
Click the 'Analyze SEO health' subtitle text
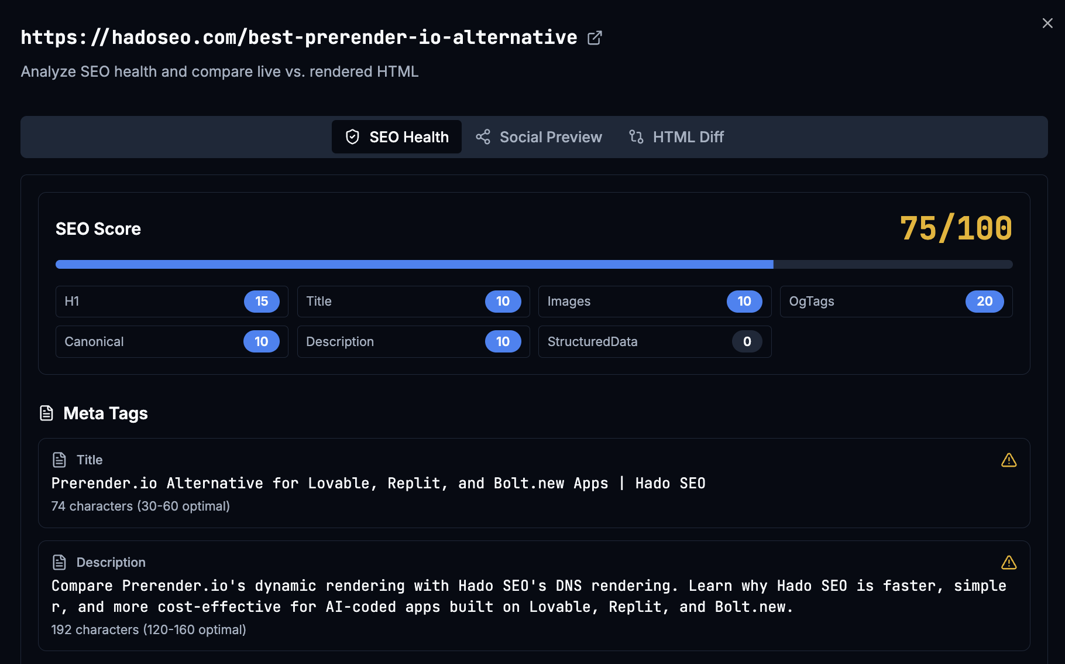[219, 72]
